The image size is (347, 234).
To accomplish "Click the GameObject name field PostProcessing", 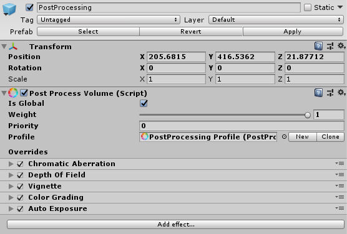I will coord(169,7).
